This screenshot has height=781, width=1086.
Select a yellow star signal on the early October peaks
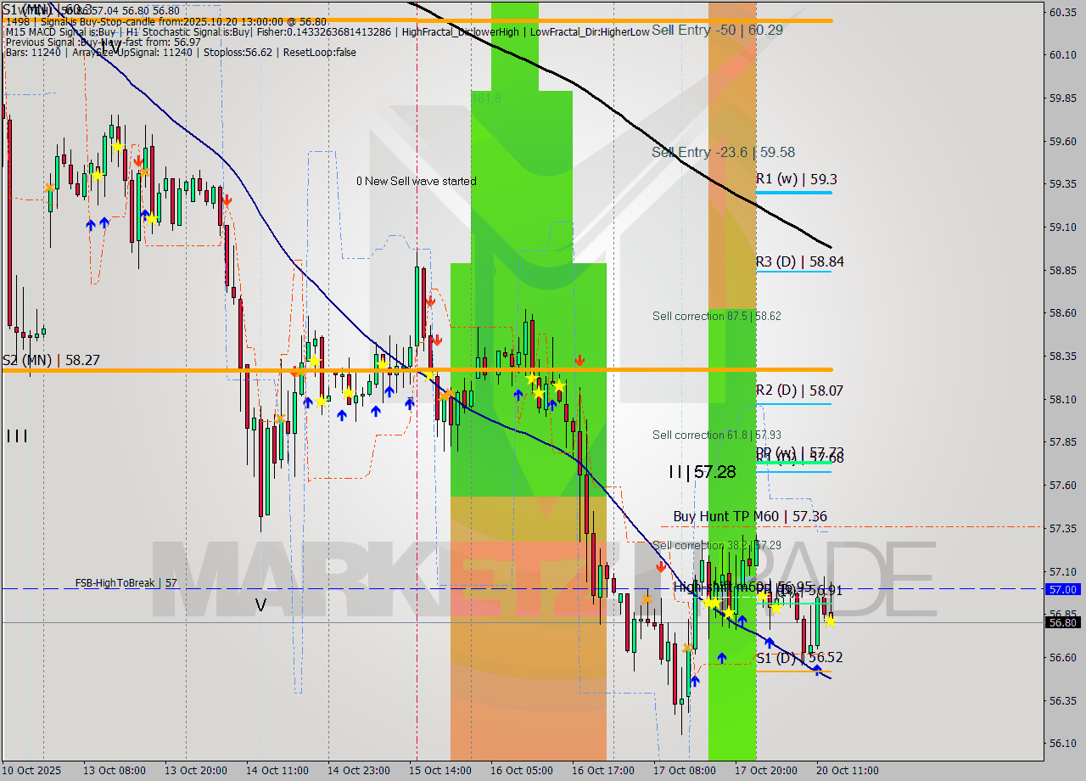[x=117, y=146]
